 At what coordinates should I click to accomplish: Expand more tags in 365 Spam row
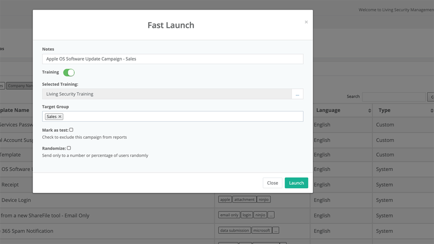276,230
